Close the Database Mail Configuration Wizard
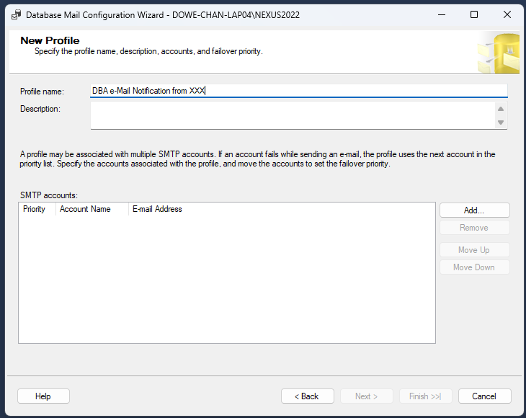Screen dimensions: 526x418 click(x=508, y=14)
